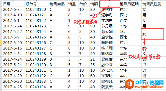Click the 日期 column header cell
The height and width of the screenshot is (91, 166).
click(x=14, y=4)
